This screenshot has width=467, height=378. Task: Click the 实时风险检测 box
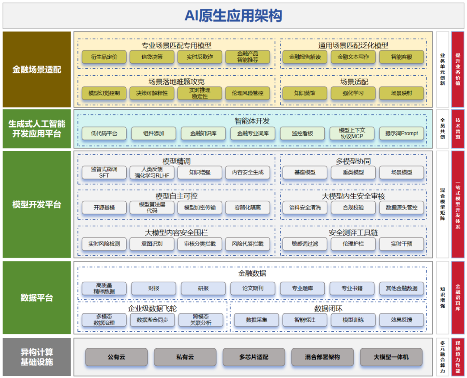coord(104,244)
